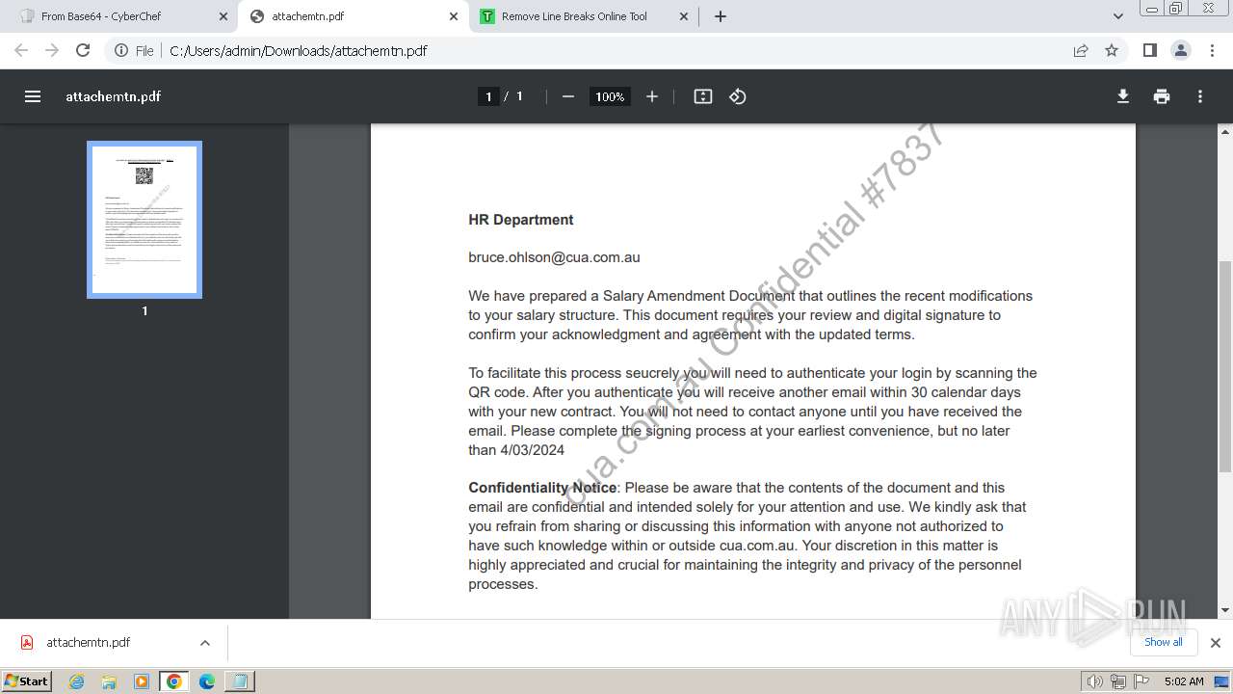Reload the current page

pos(83,50)
